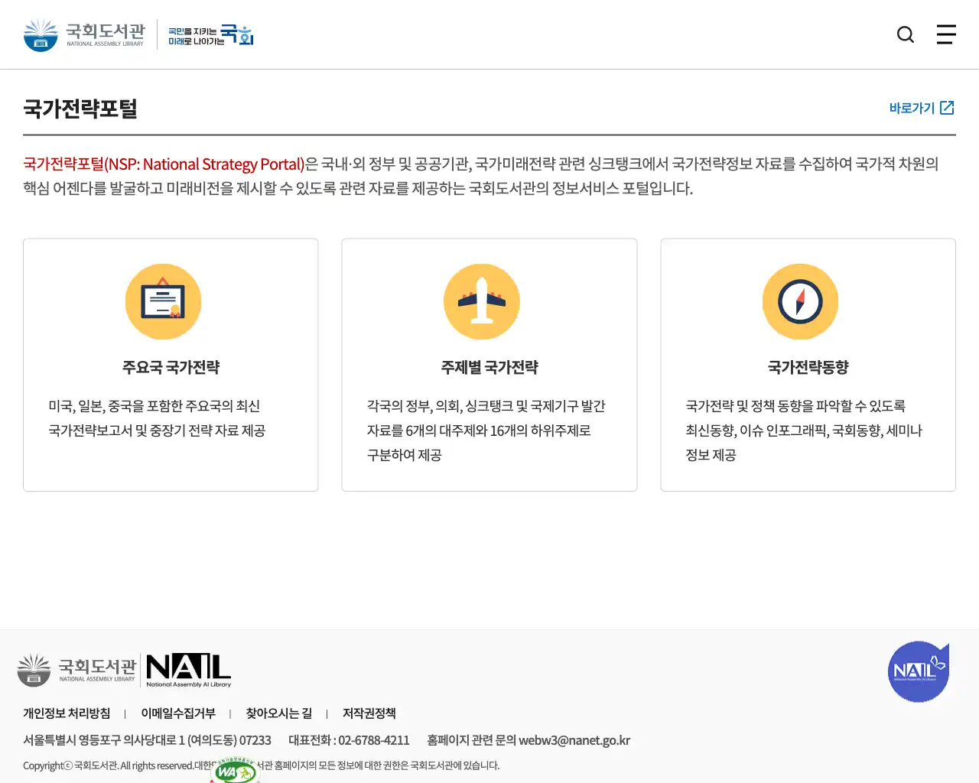
Task: Click the external-link icon beside 바로가기
Action: [x=948, y=108]
